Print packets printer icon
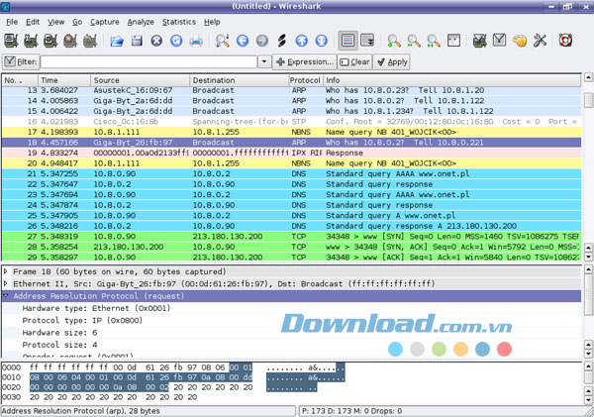This screenshot has width=594, height=417. click(196, 41)
